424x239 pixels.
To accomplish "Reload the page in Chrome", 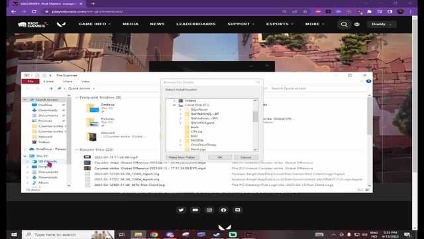I will 34,12.
